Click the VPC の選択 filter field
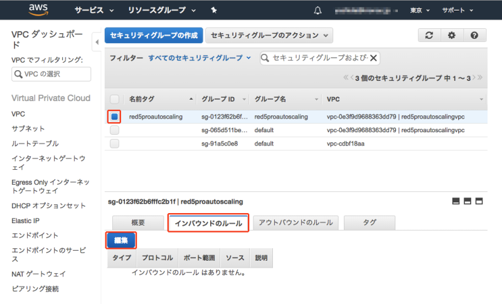 point(51,74)
